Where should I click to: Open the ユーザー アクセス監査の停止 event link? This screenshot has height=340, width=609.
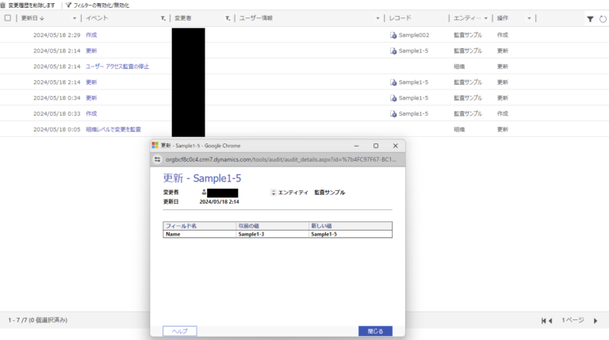[117, 67]
